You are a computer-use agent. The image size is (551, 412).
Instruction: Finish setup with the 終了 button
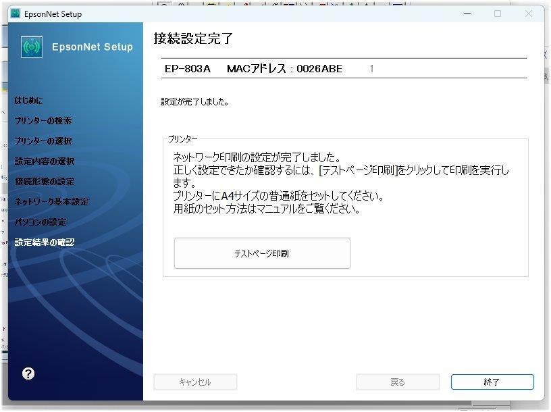492,382
